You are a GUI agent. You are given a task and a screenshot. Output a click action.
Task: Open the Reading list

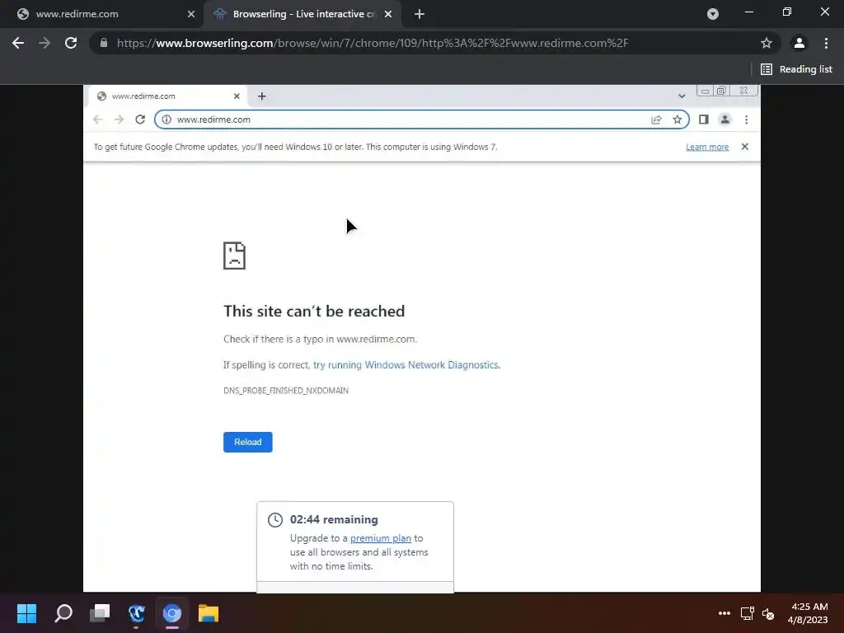click(x=796, y=69)
